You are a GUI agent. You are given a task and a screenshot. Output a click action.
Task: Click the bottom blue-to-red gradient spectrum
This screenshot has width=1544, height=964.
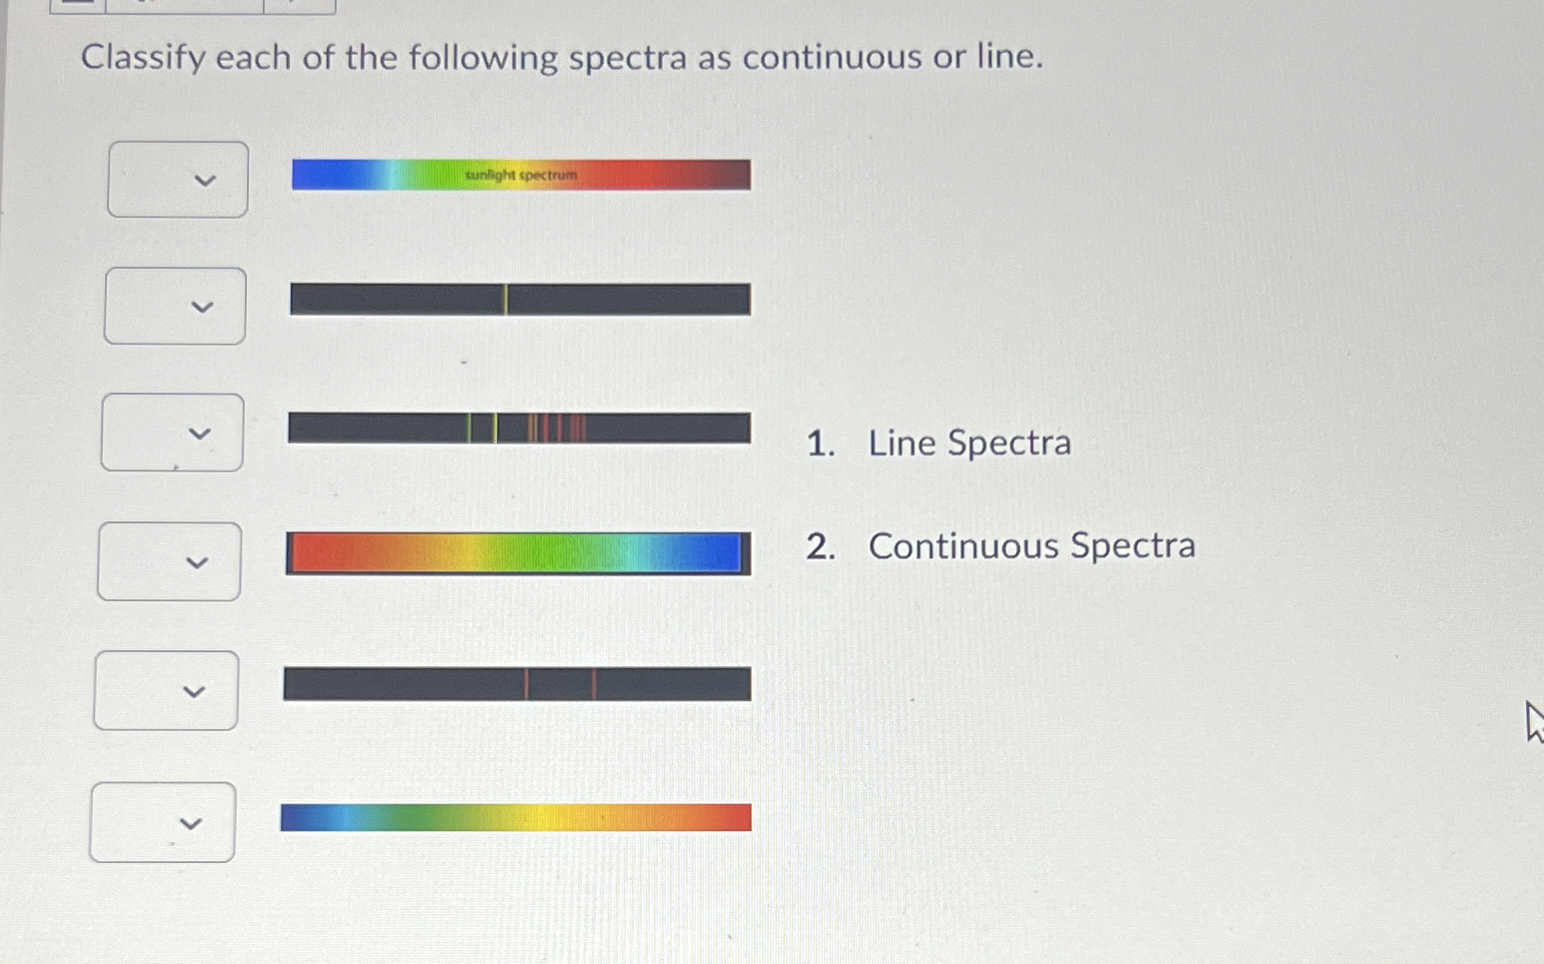click(517, 817)
